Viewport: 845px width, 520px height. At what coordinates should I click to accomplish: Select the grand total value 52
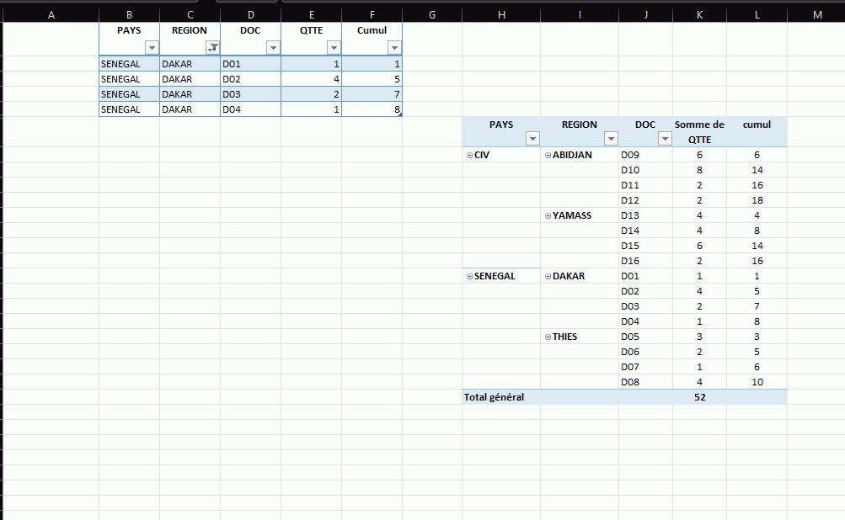699,397
